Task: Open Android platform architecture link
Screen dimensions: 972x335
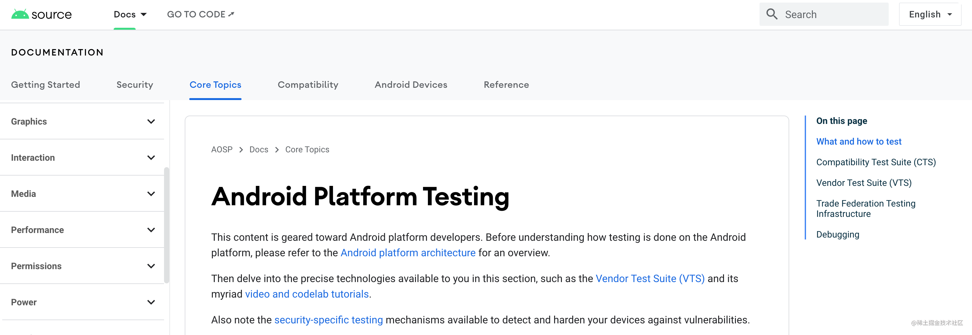Action: point(408,253)
